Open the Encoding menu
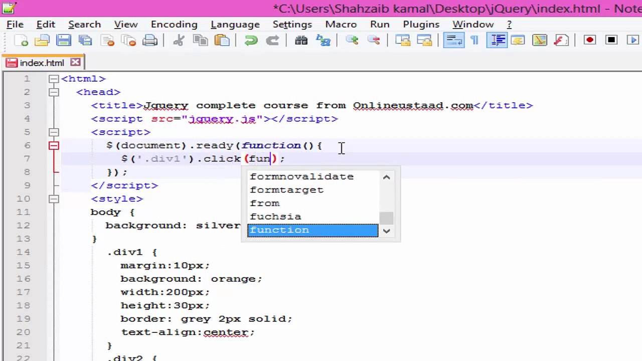The height and width of the screenshot is (361, 642). (174, 24)
